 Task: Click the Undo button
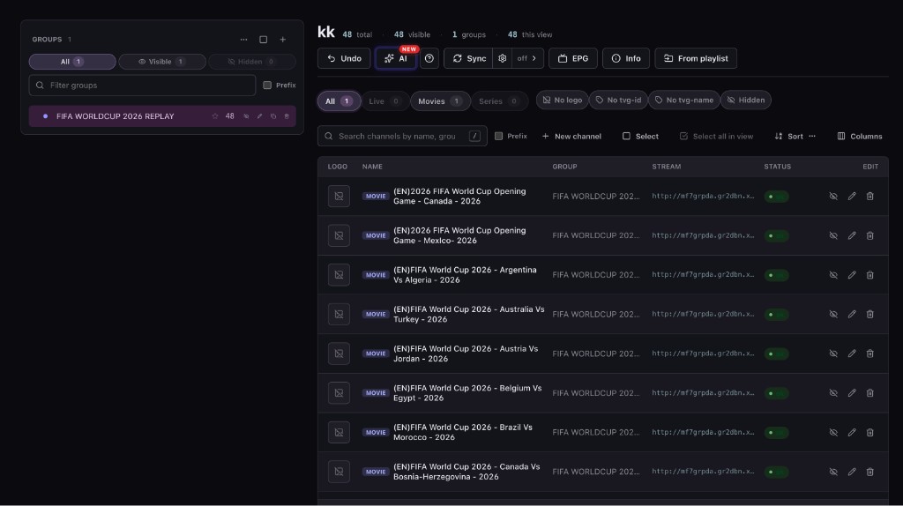pyautogui.click(x=344, y=58)
